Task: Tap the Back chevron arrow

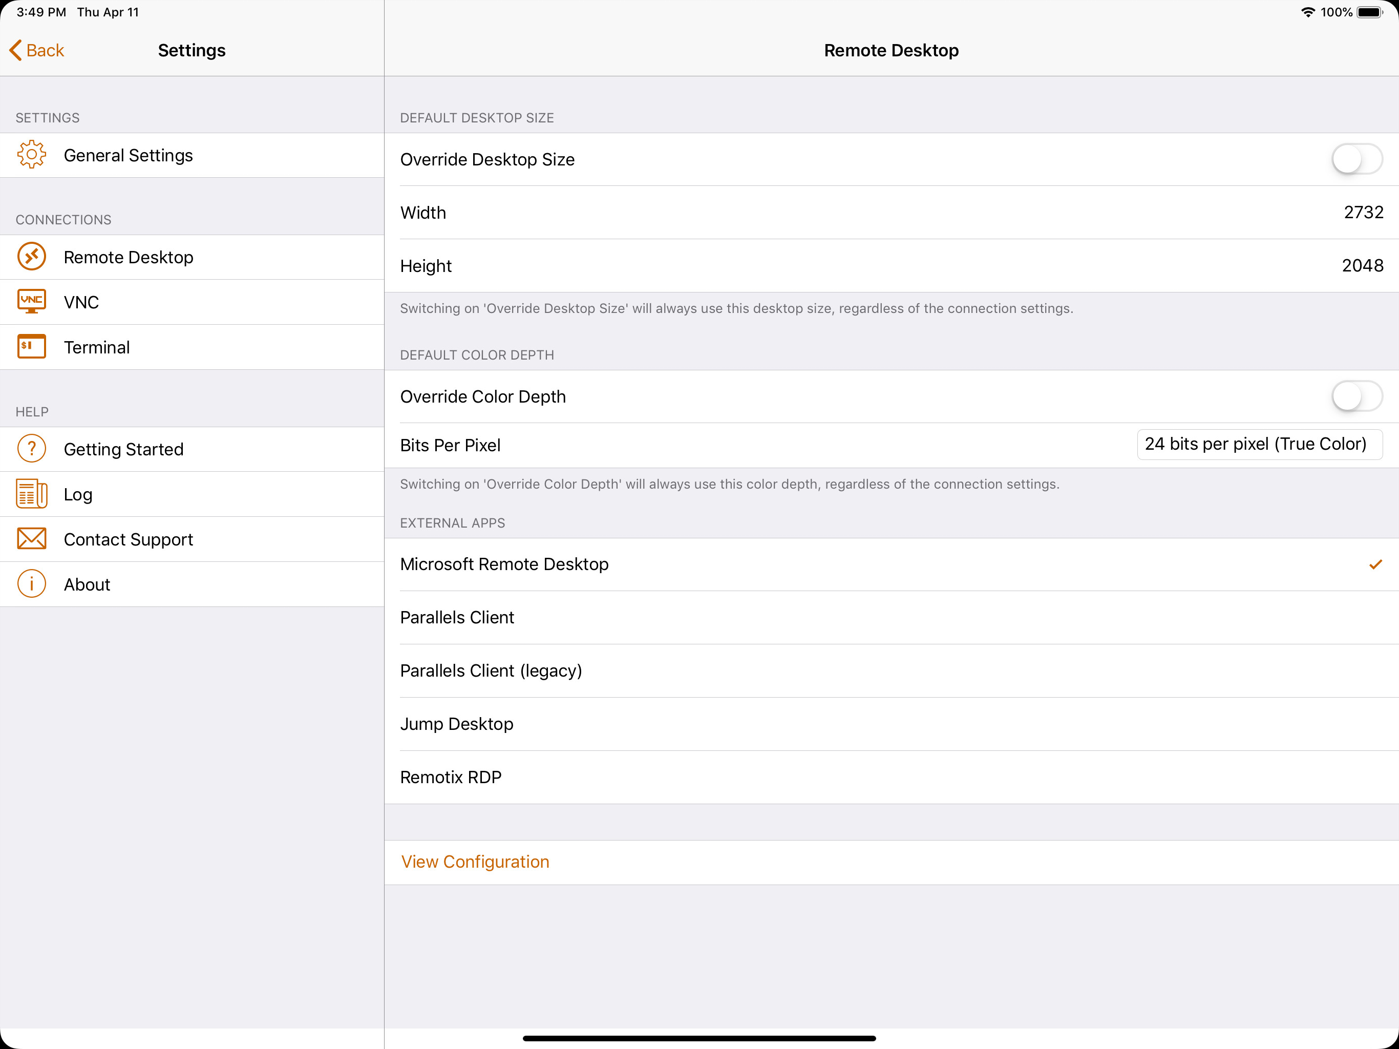Action: (x=16, y=50)
